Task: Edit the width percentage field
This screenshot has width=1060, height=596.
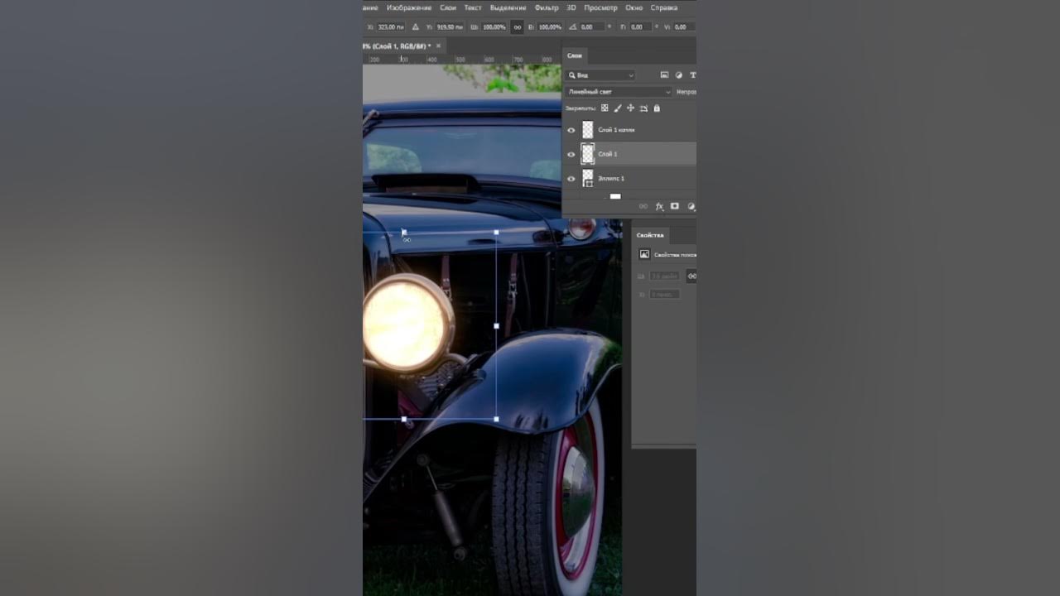Action: click(x=494, y=26)
